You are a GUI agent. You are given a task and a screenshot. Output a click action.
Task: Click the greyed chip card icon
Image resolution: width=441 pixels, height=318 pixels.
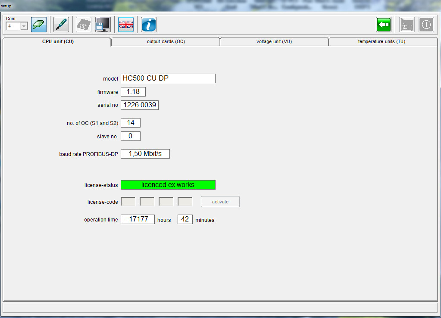click(x=84, y=25)
